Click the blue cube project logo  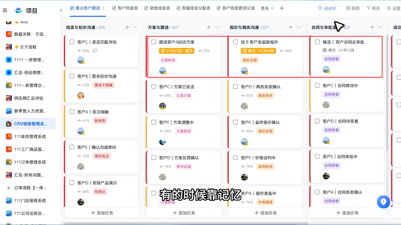pyautogui.click(x=19, y=11)
